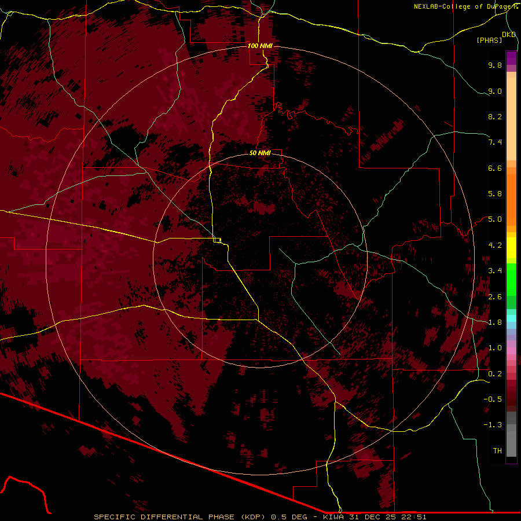Click the pink segment of the color bar

(511, 351)
